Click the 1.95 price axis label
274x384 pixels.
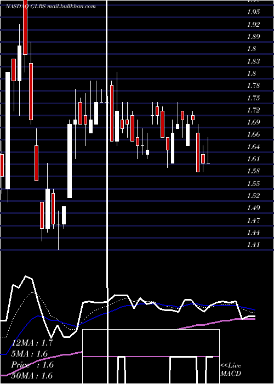[x=253, y=12]
